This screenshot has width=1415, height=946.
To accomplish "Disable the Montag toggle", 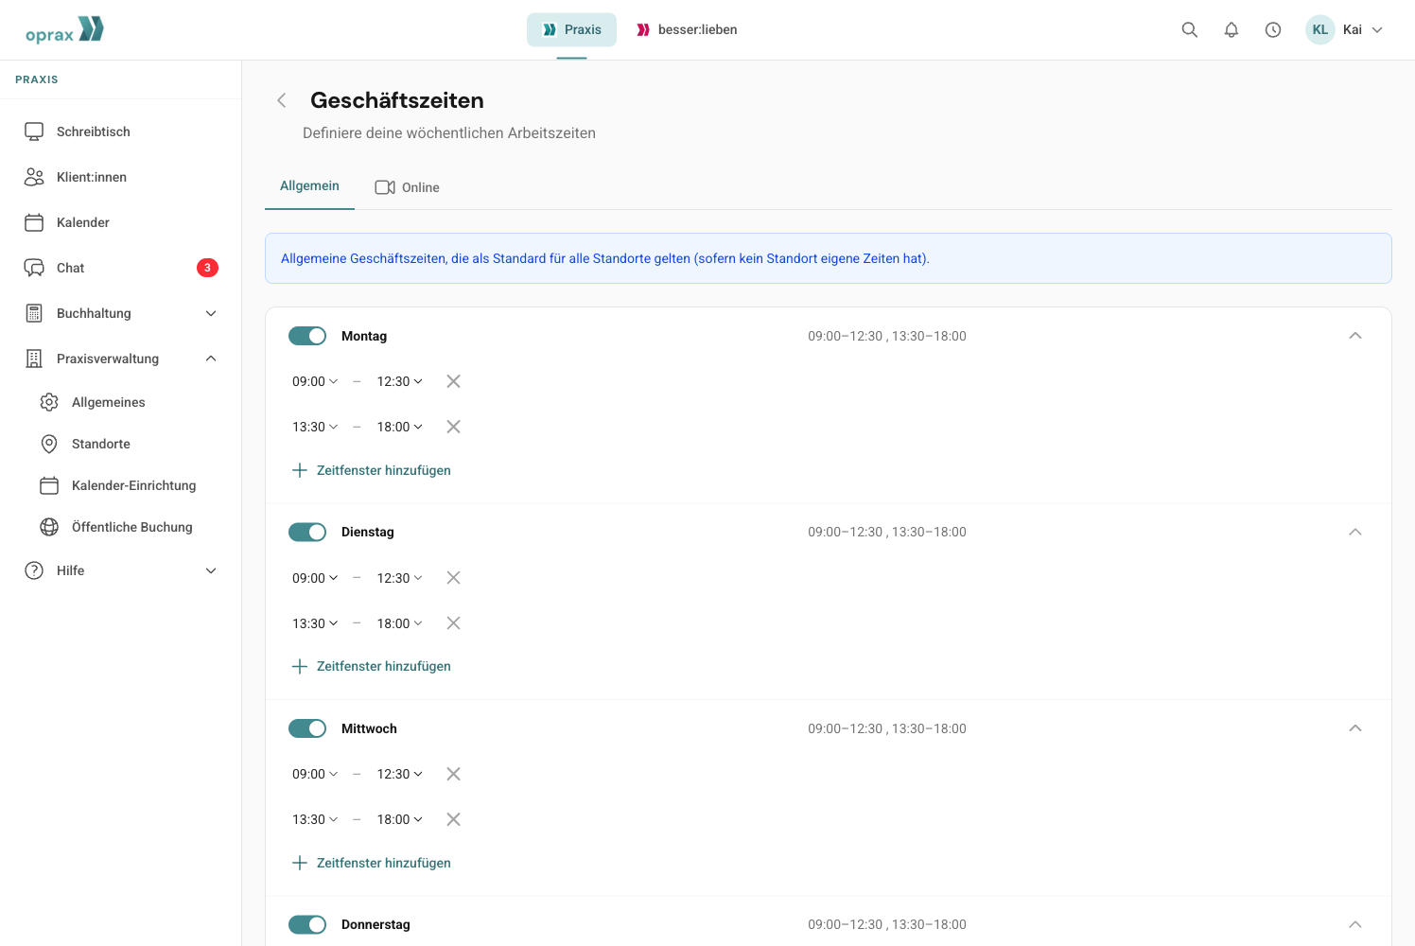I will [307, 336].
